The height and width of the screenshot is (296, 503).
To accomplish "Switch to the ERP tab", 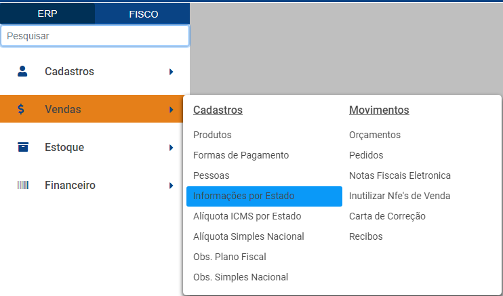I will (x=47, y=14).
